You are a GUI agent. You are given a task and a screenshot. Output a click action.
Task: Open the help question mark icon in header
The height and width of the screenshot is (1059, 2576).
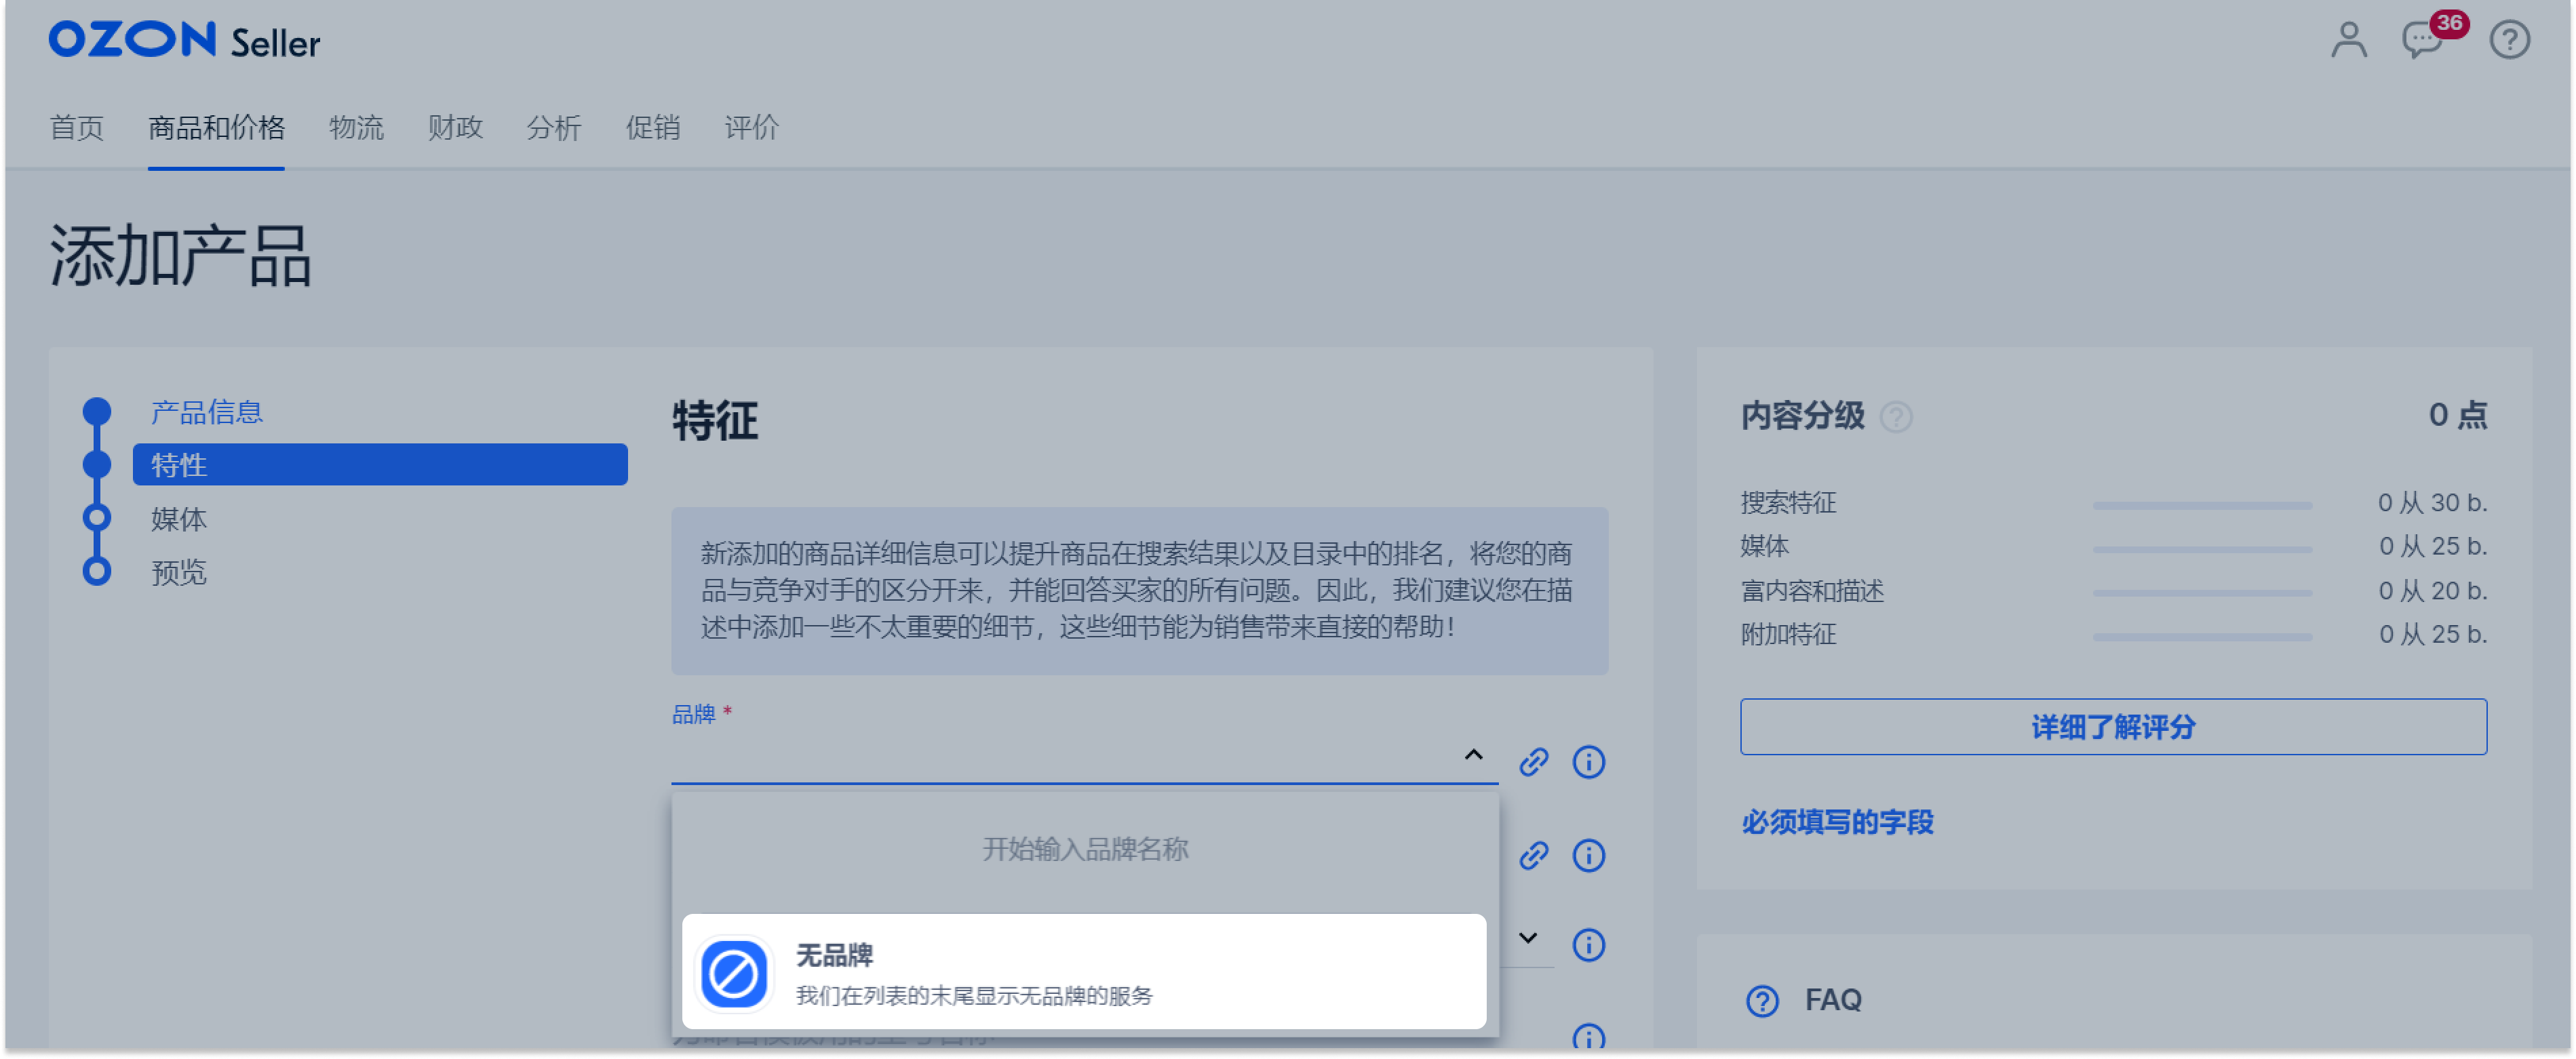coord(2509,40)
